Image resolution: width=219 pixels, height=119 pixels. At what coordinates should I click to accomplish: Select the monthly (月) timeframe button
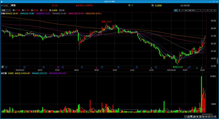(x=183, y=10)
